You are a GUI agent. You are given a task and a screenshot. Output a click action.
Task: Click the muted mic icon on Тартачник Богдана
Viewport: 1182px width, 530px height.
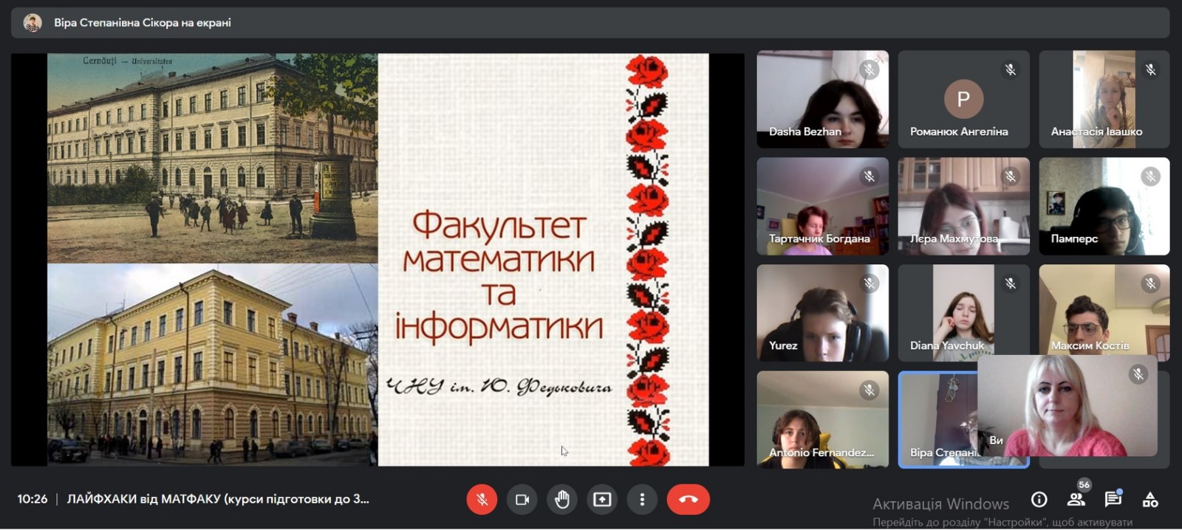(x=870, y=176)
